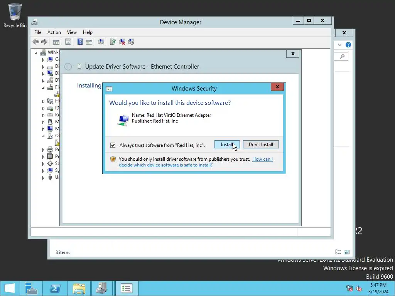Collapse the Floppy drive controllers arrow
The height and width of the screenshot is (296, 395).
click(x=43, y=87)
